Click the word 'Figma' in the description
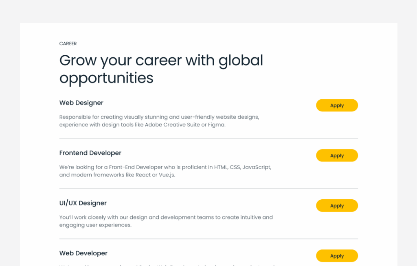Viewport: 417px width, 266px height. (216, 125)
